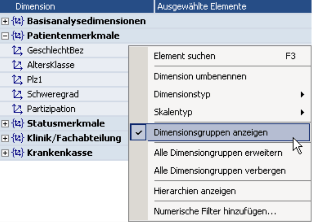Collapse the Patientenmerkmale tree node
This screenshot has width=312, height=222.
click(x=5, y=36)
